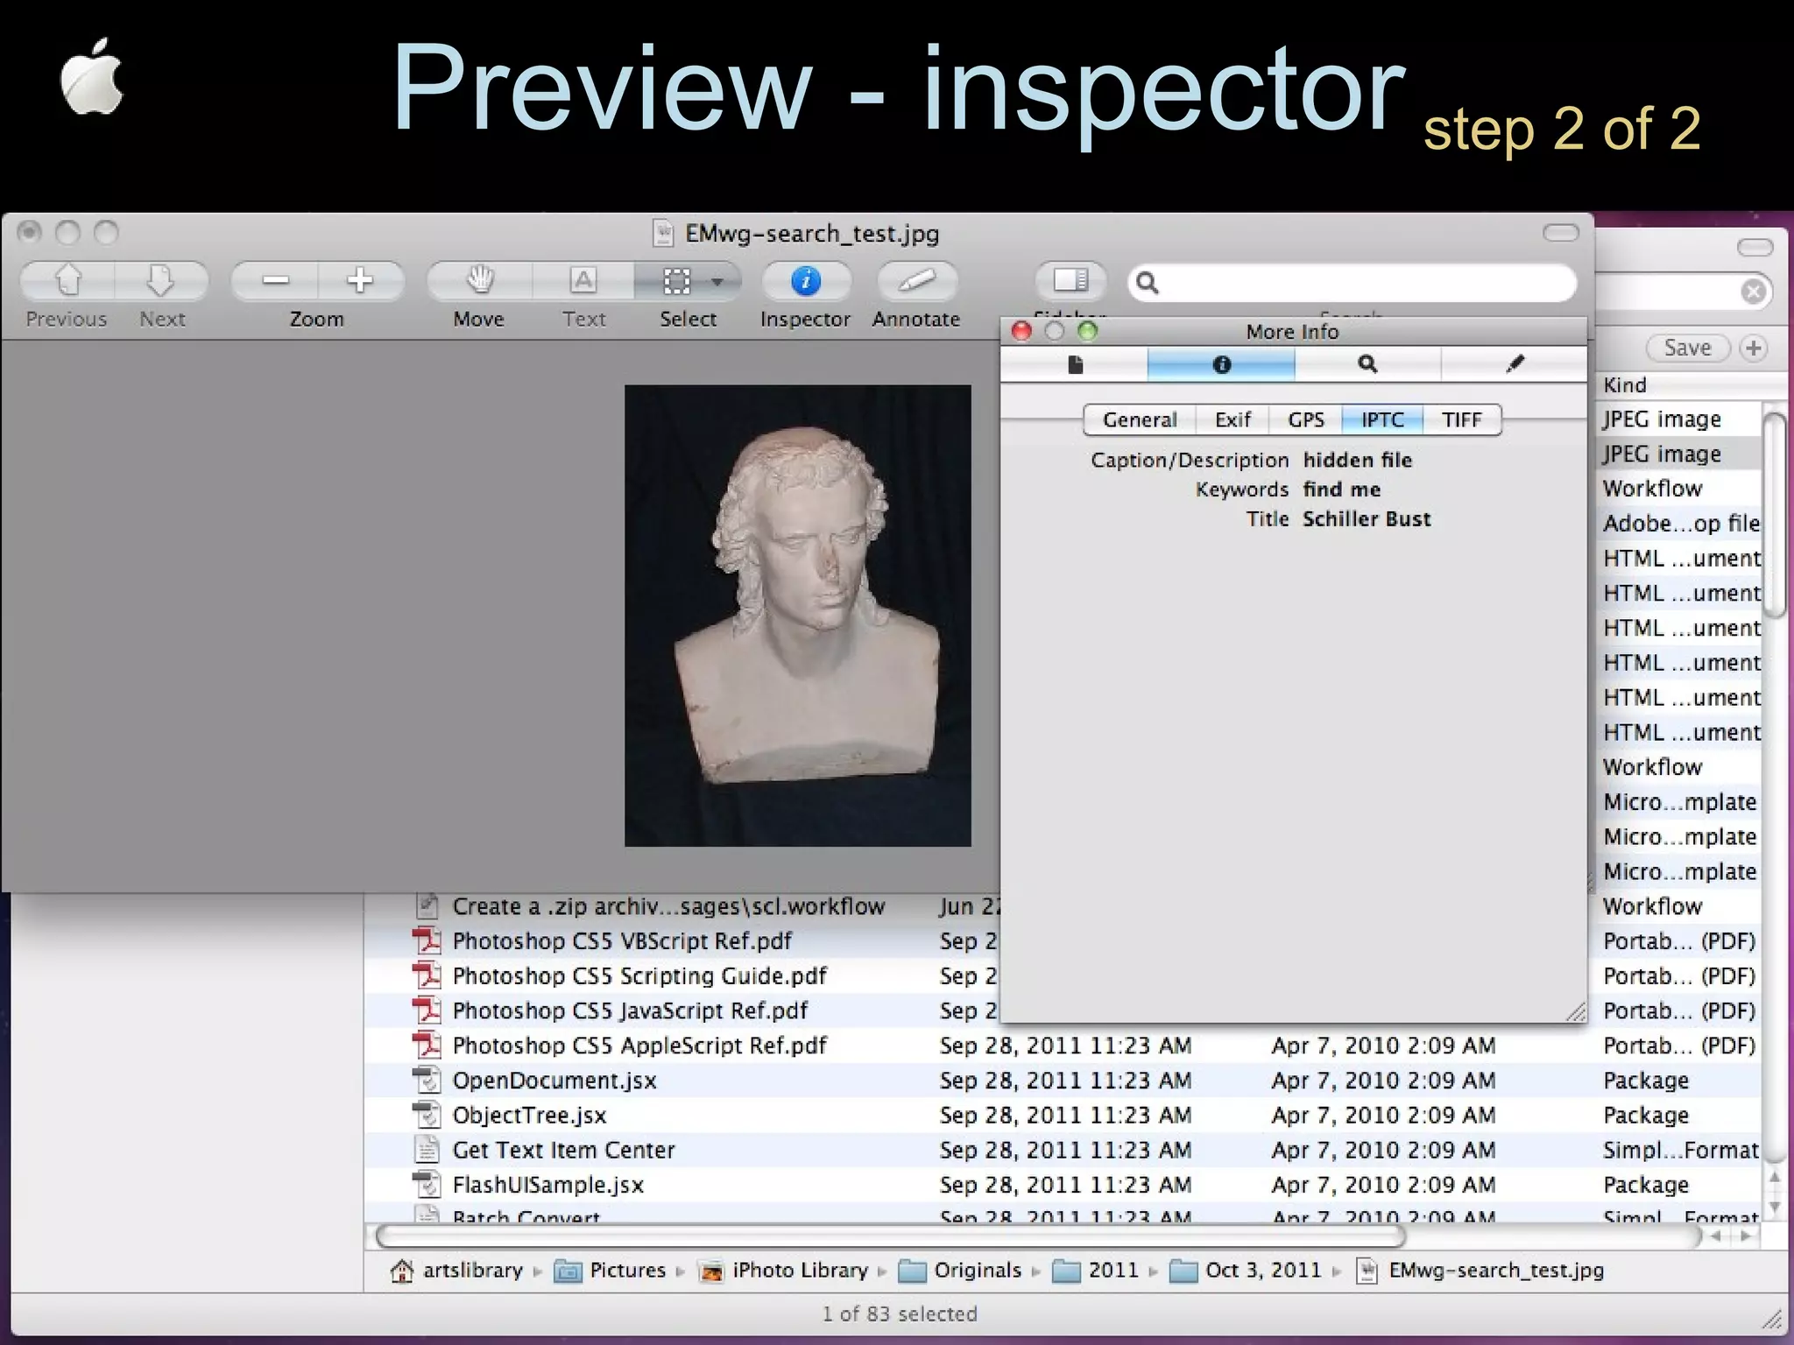Open the keywords magnifier tab in More Info

click(x=1367, y=364)
